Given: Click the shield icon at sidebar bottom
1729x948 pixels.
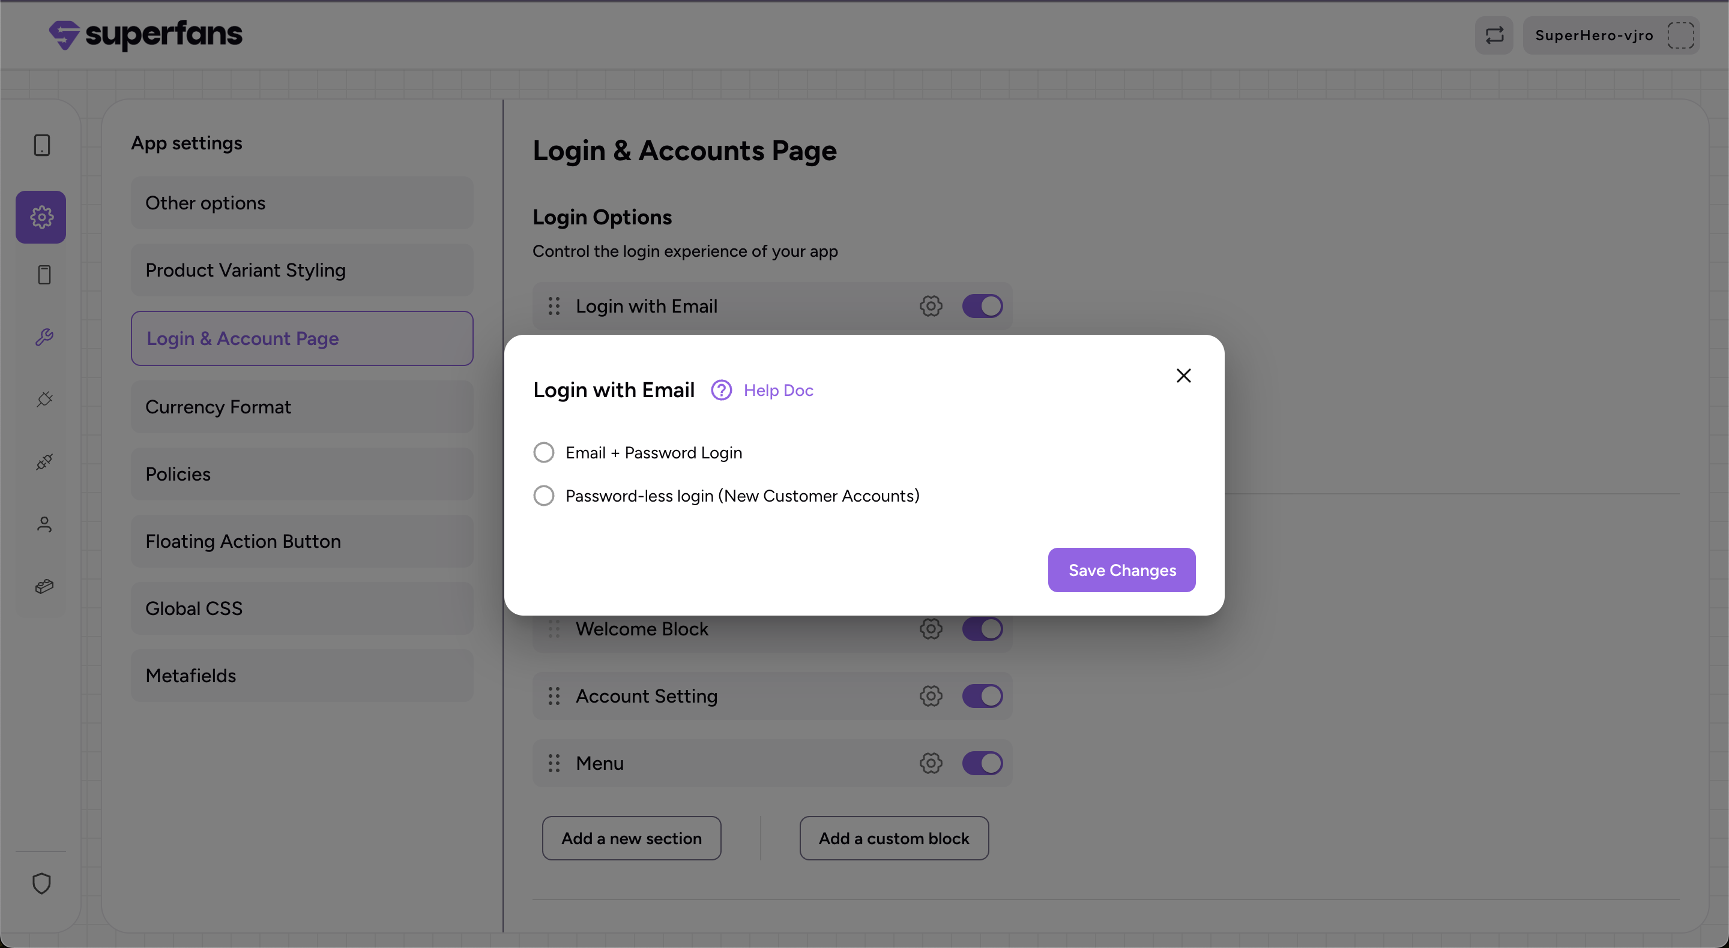Looking at the screenshot, I should (41, 884).
